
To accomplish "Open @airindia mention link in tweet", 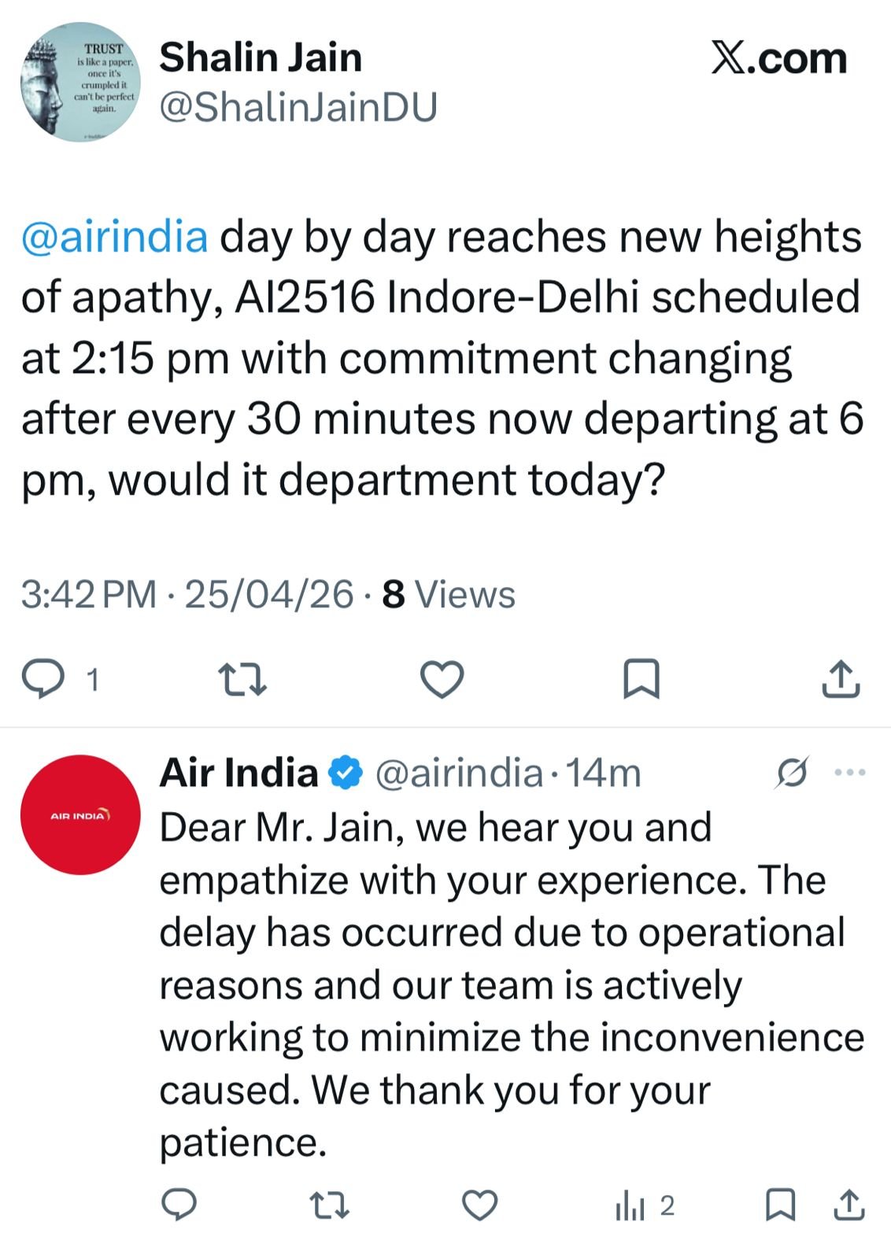I will coord(115,237).
